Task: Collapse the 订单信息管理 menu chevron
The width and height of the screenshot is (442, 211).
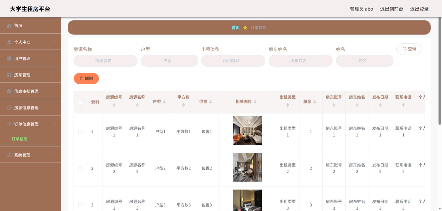Action: point(54,123)
